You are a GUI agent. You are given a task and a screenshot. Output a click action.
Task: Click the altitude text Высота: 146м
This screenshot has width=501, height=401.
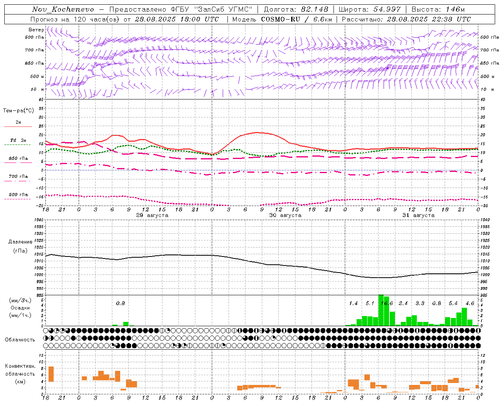click(x=438, y=9)
